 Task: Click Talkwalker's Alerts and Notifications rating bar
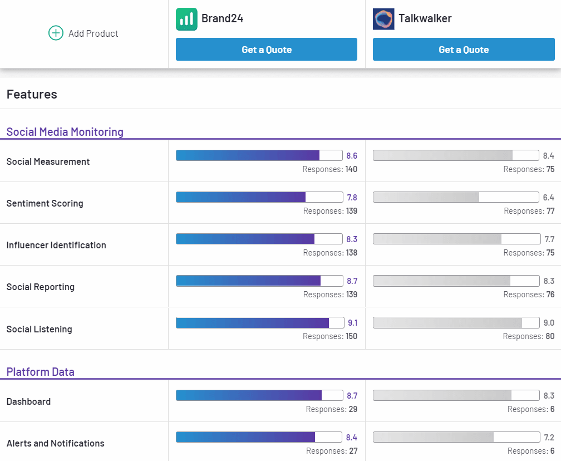[x=456, y=437]
